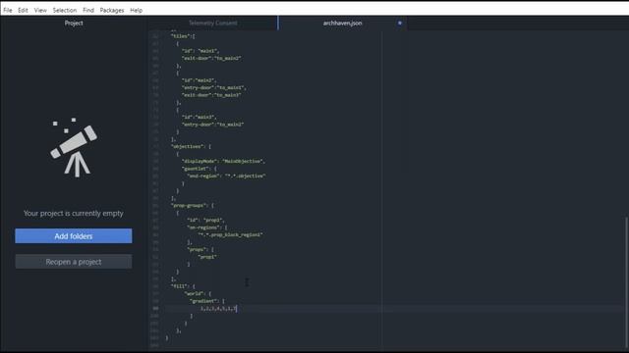
Task: Select the Project panel tab
Action: point(74,23)
